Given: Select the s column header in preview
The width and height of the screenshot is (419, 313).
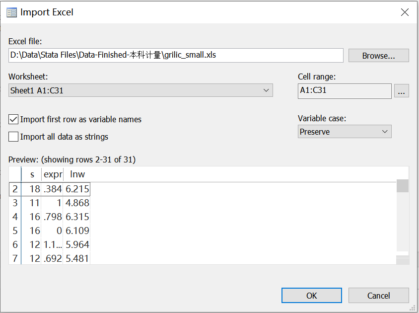Looking at the screenshot, I should click(x=32, y=174).
